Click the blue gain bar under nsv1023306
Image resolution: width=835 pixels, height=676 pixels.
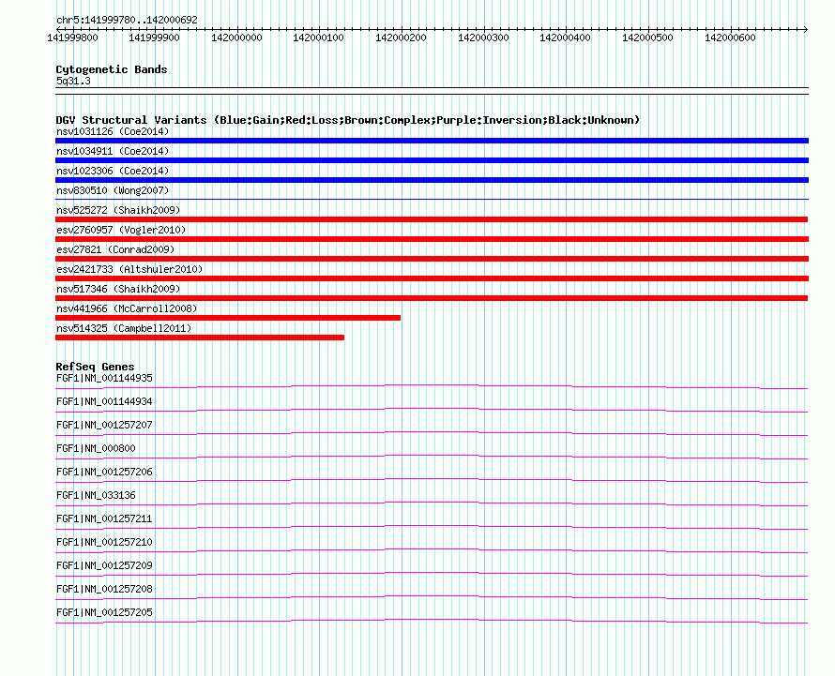point(432,180)
